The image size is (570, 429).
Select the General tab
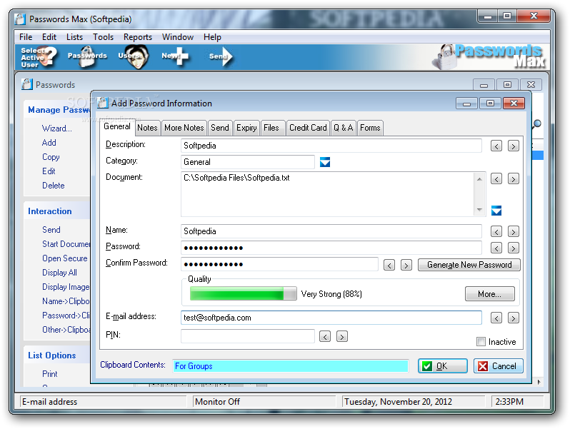pos(116,126)
